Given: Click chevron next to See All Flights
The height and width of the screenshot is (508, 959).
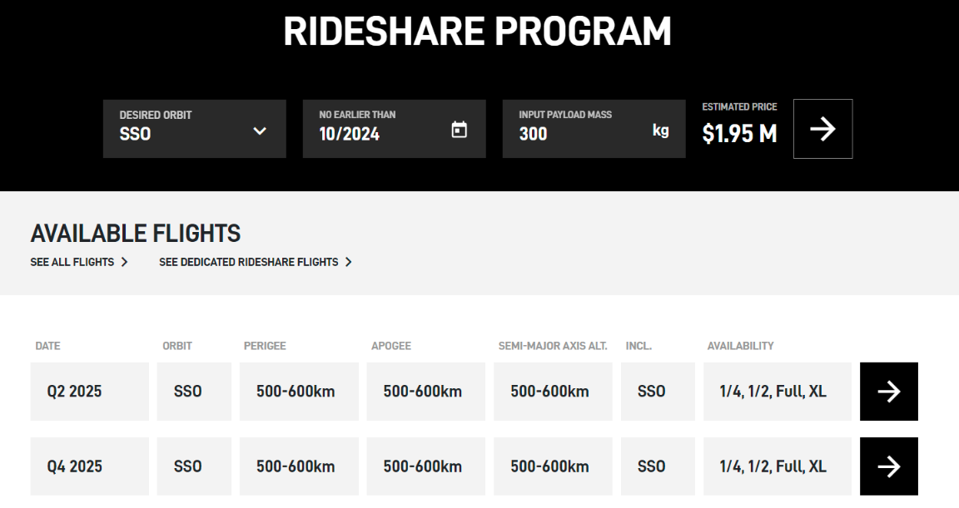Looking at the screenshot, I should 124,262.
